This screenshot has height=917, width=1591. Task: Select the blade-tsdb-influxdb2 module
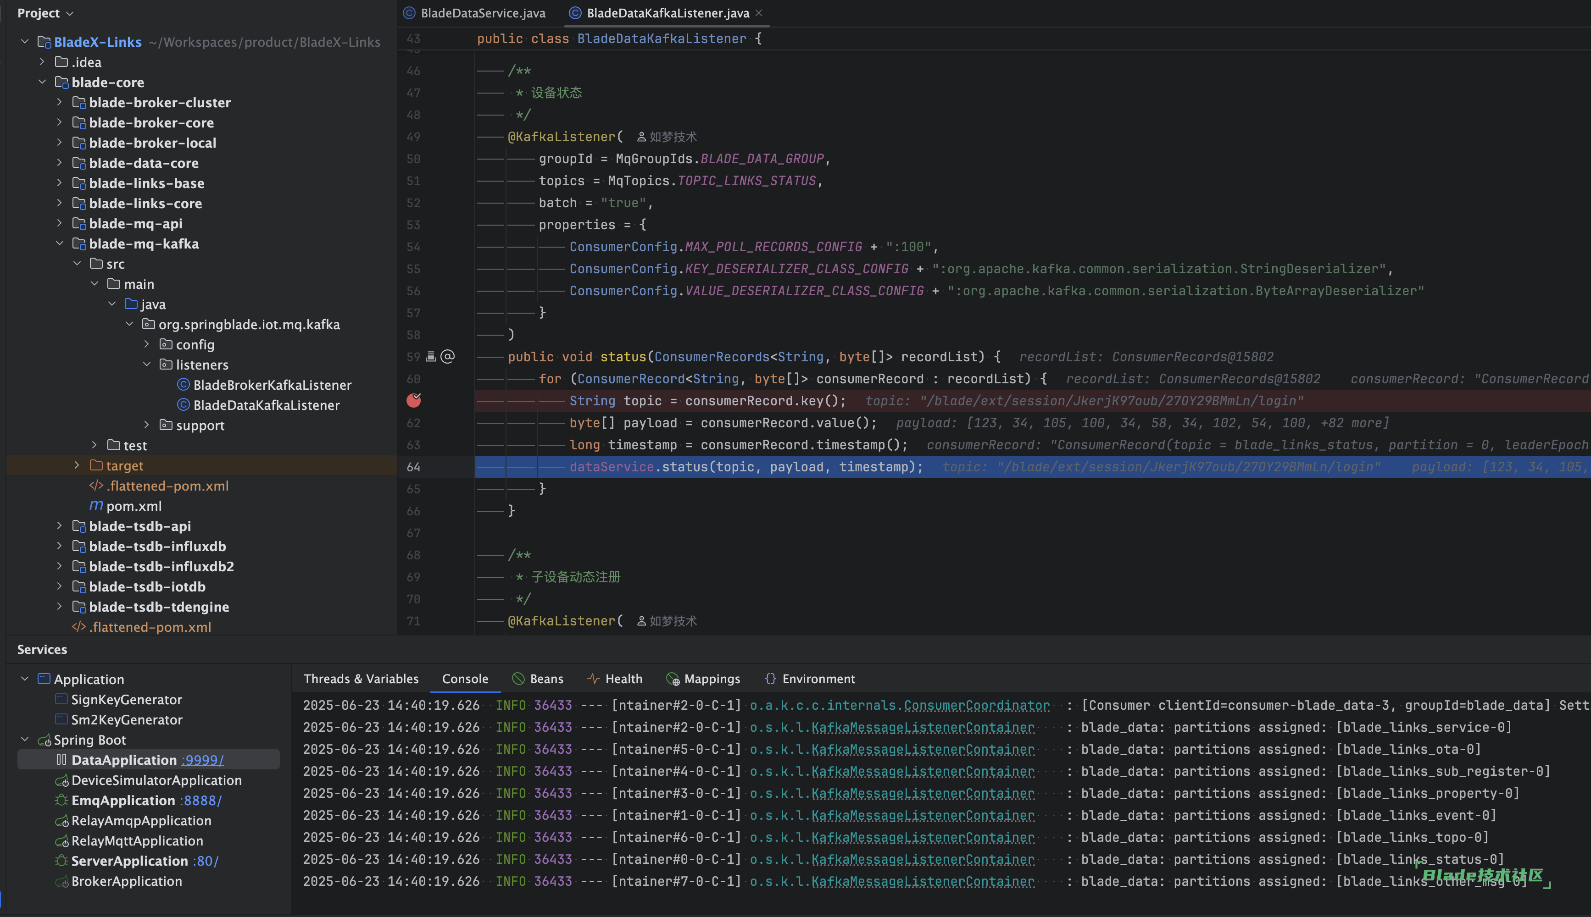(x=161, y=566)
